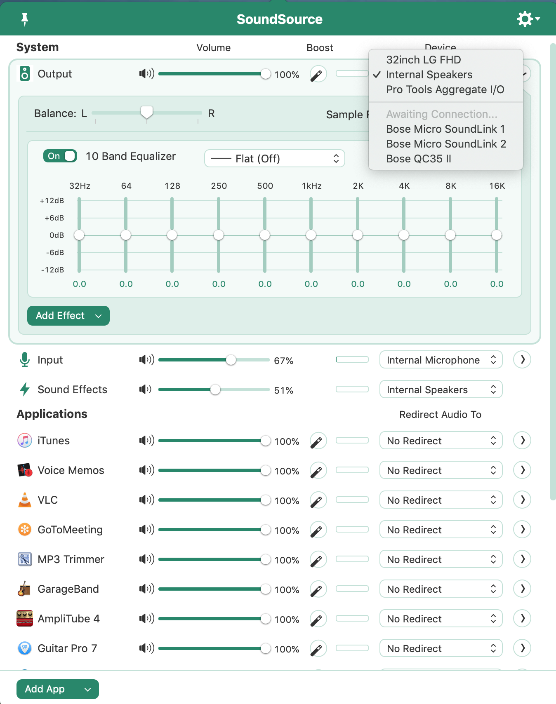Mute Voice Memos with its speaker icon
This screenshot has width=556, height=704.
146,470
